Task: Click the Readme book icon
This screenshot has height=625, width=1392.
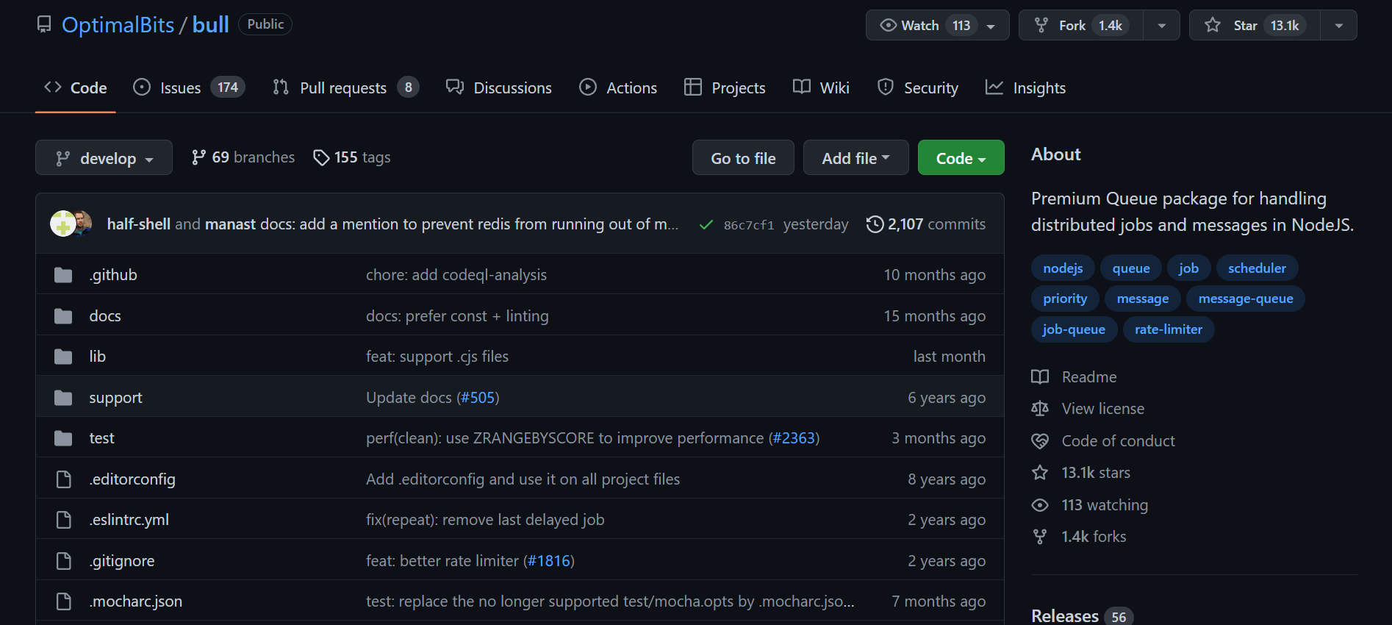Action: (x=1040, y=377)
